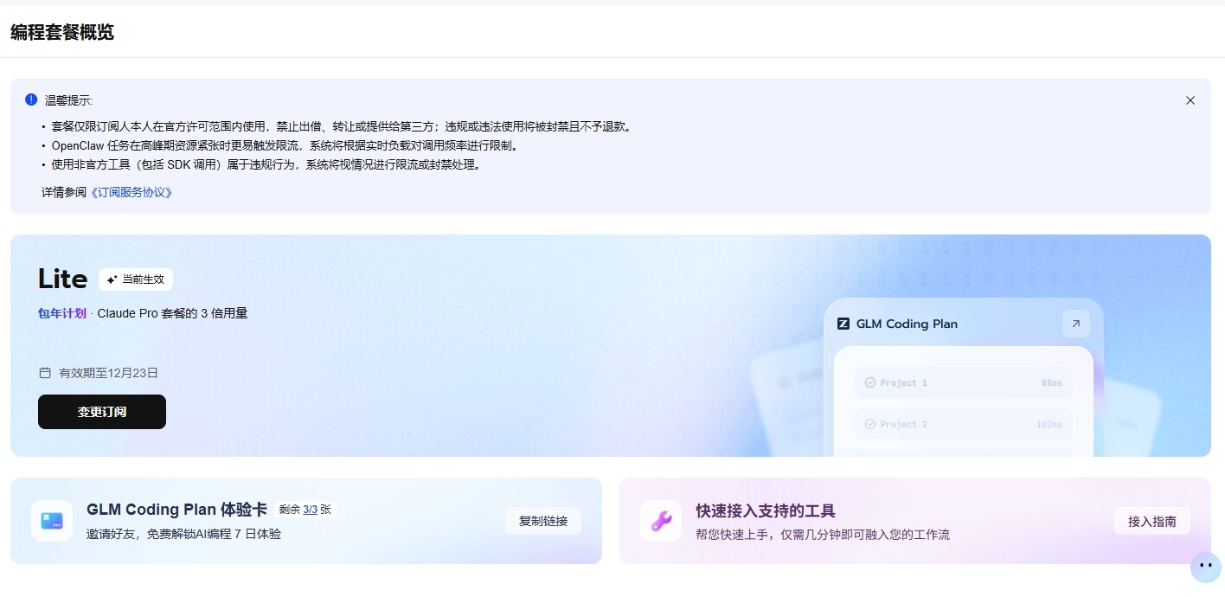This screenshot has height=597, width=1225.
Task: Click the blue info icon beside 温馨提示
Action: click(x=31, y=99)
